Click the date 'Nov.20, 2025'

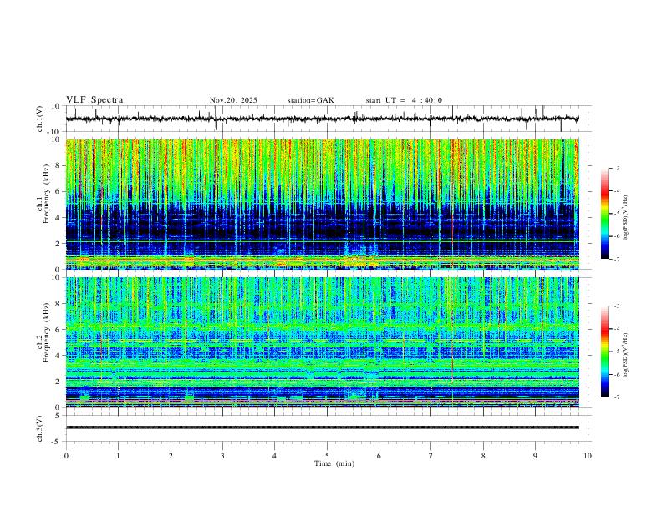click(x=233, y=100)
